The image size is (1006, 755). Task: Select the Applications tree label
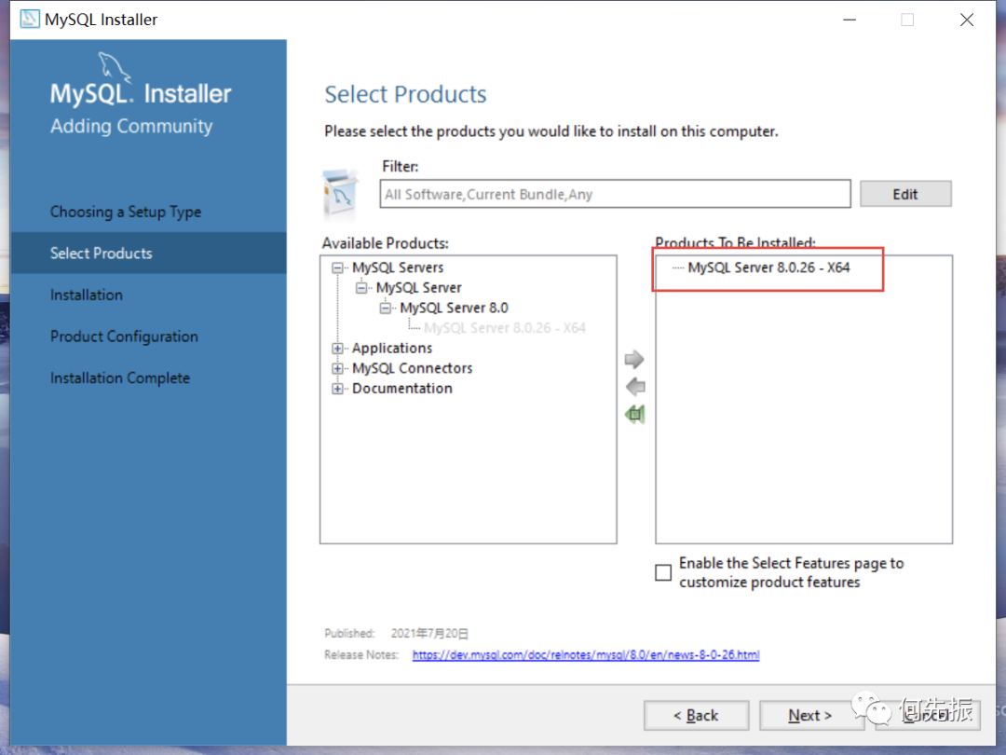[392, 348]
